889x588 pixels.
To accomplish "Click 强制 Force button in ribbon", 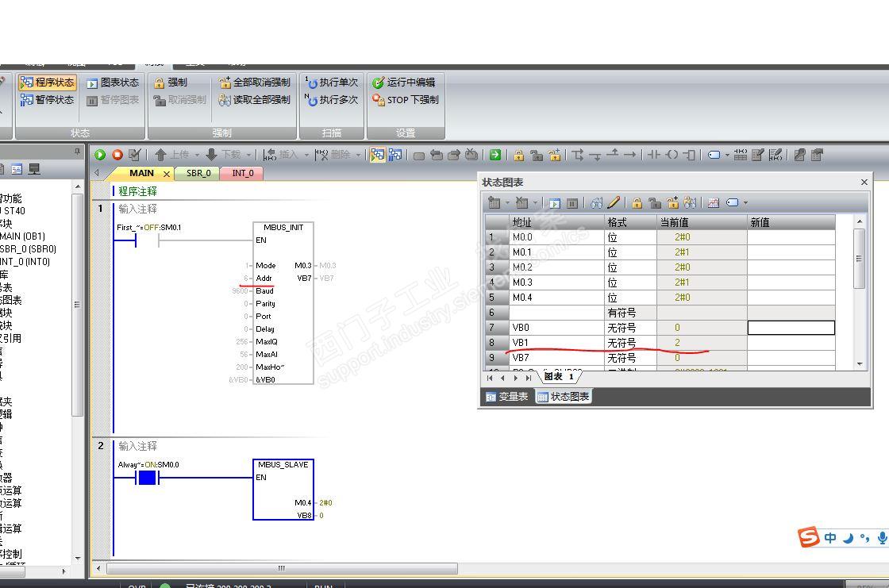I will (171, 83).
